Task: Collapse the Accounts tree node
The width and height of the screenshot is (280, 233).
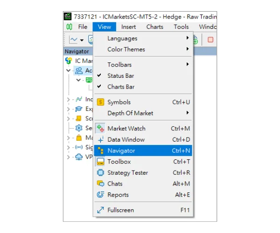Action: click(69, 71)
